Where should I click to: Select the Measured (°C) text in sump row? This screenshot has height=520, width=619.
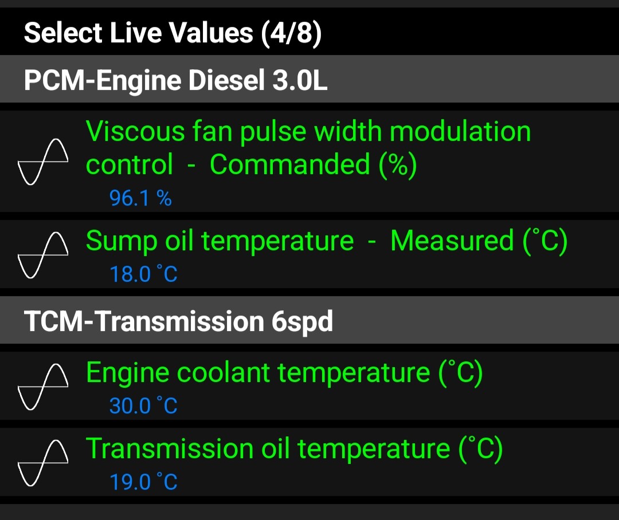click(x=479, y=241)
